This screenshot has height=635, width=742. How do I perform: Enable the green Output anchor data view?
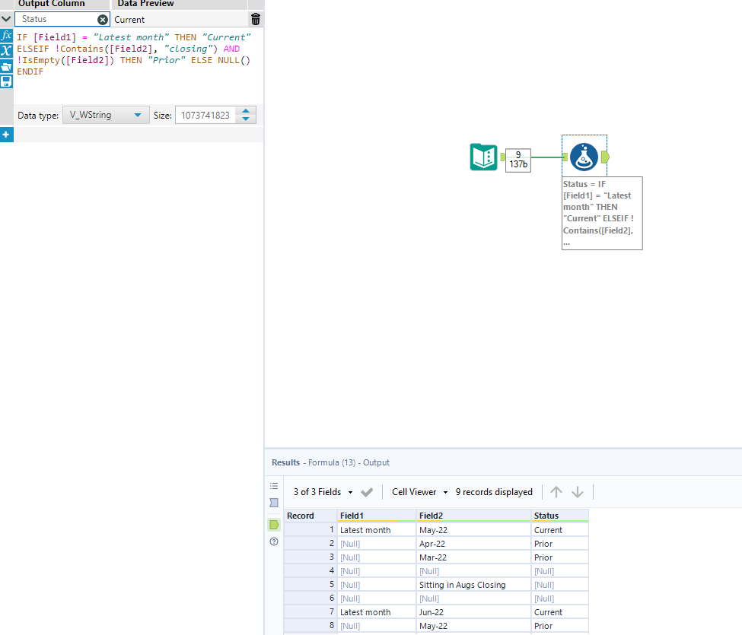(274, 525)
